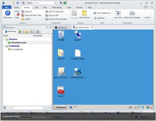The height and width of the screenshot is (121, 156).
Task: Toggle View Only mode
Action: point(118,15)
